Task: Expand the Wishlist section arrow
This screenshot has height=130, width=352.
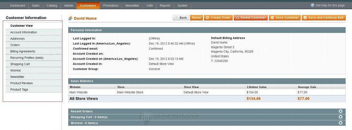Action: tap(341, 123)
